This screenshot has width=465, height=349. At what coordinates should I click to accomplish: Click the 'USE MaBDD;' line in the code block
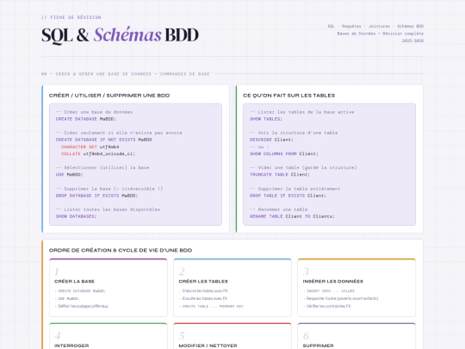70,174
